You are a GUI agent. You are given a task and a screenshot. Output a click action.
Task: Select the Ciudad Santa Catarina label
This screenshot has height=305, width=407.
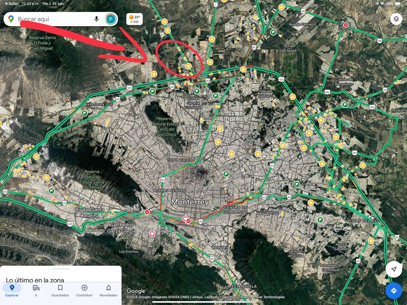(90, 212)
